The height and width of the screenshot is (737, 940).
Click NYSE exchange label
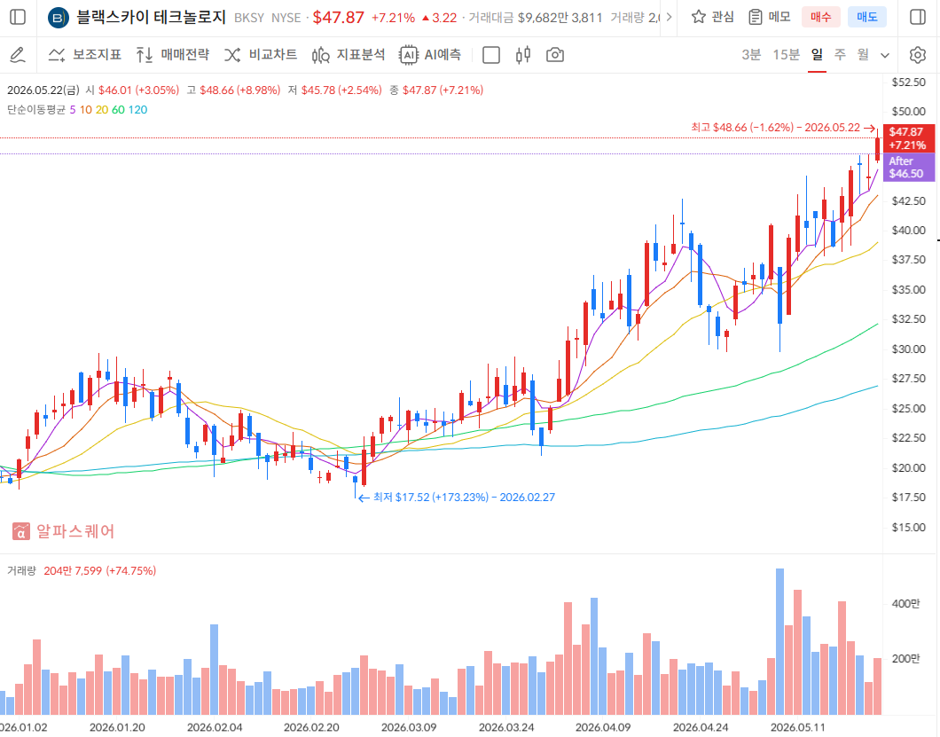point(286,18)
